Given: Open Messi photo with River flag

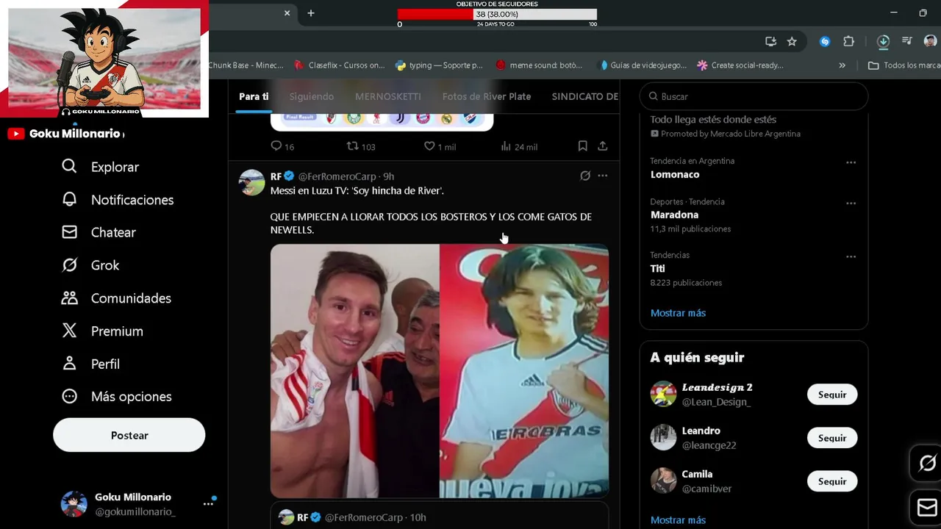Looking at the screenshot, I should point(354,371).
